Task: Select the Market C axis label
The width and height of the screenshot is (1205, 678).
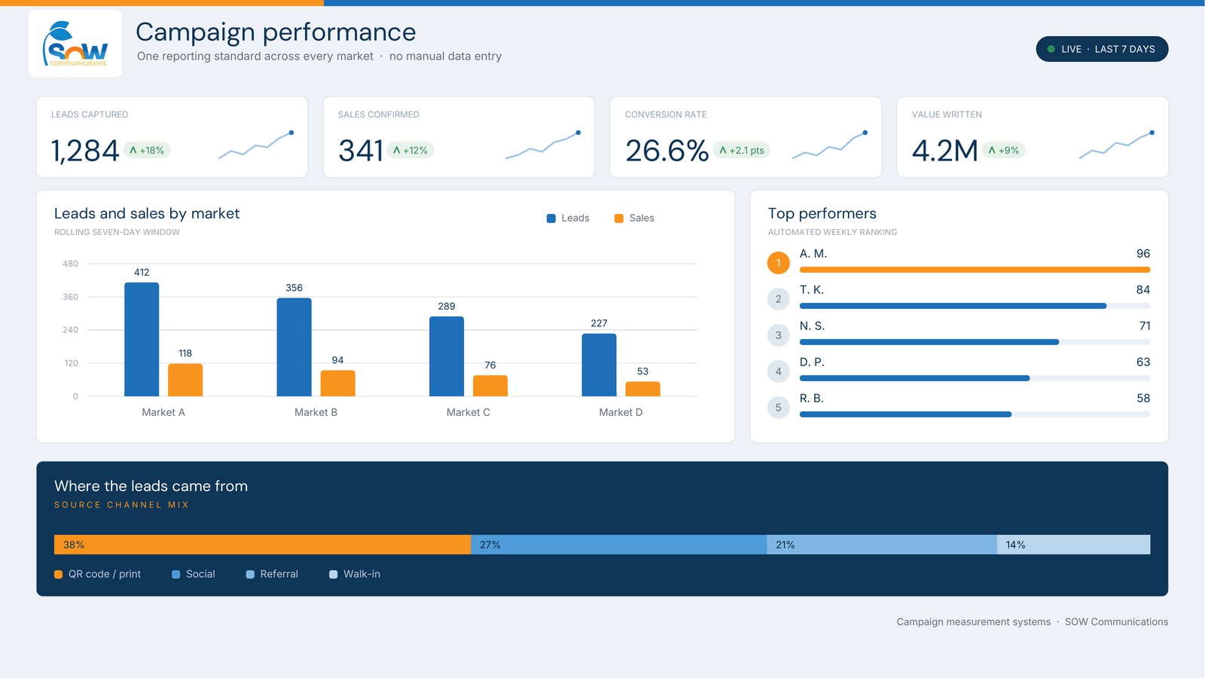Action: pyautogui.click(x=468, y=412)
